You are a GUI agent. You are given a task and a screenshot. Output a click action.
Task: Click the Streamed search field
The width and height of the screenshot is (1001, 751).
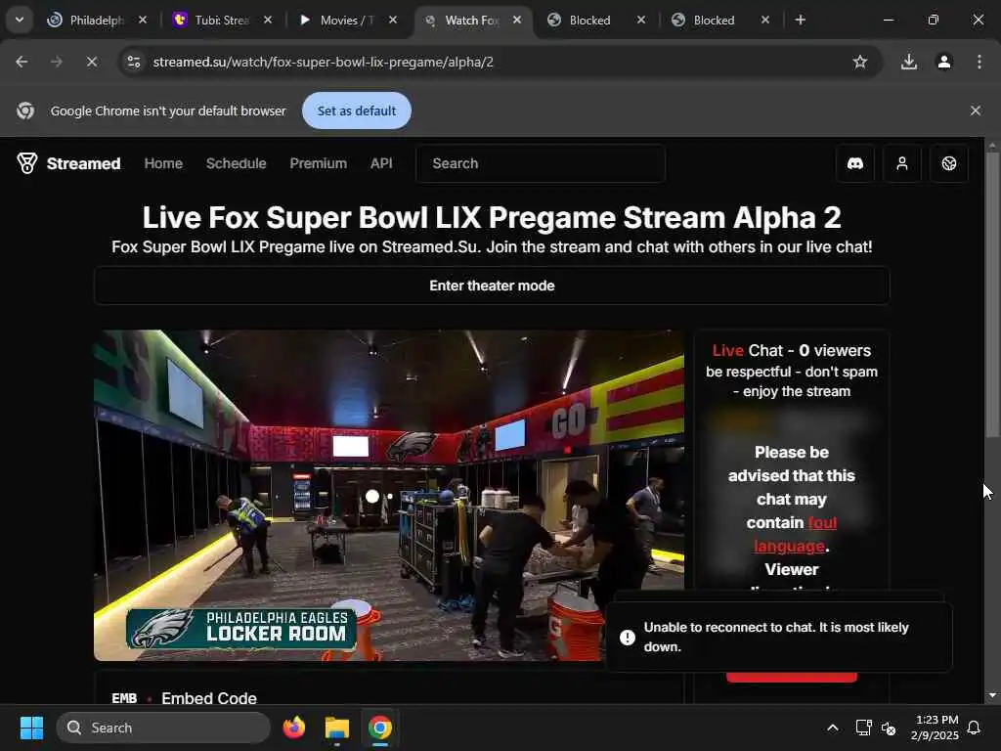pyautogui.click(x=541, y=163)
